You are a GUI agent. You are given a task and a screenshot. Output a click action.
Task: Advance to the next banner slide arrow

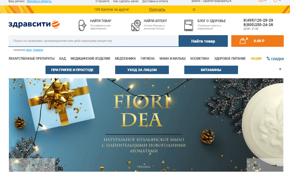point(275,165)
